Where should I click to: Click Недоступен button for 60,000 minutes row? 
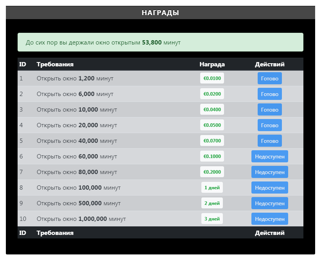pos(270,156)
